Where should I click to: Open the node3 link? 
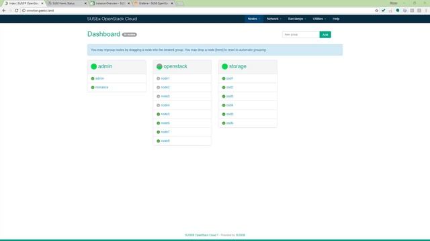pyautogui.click(x=165, y=96)
